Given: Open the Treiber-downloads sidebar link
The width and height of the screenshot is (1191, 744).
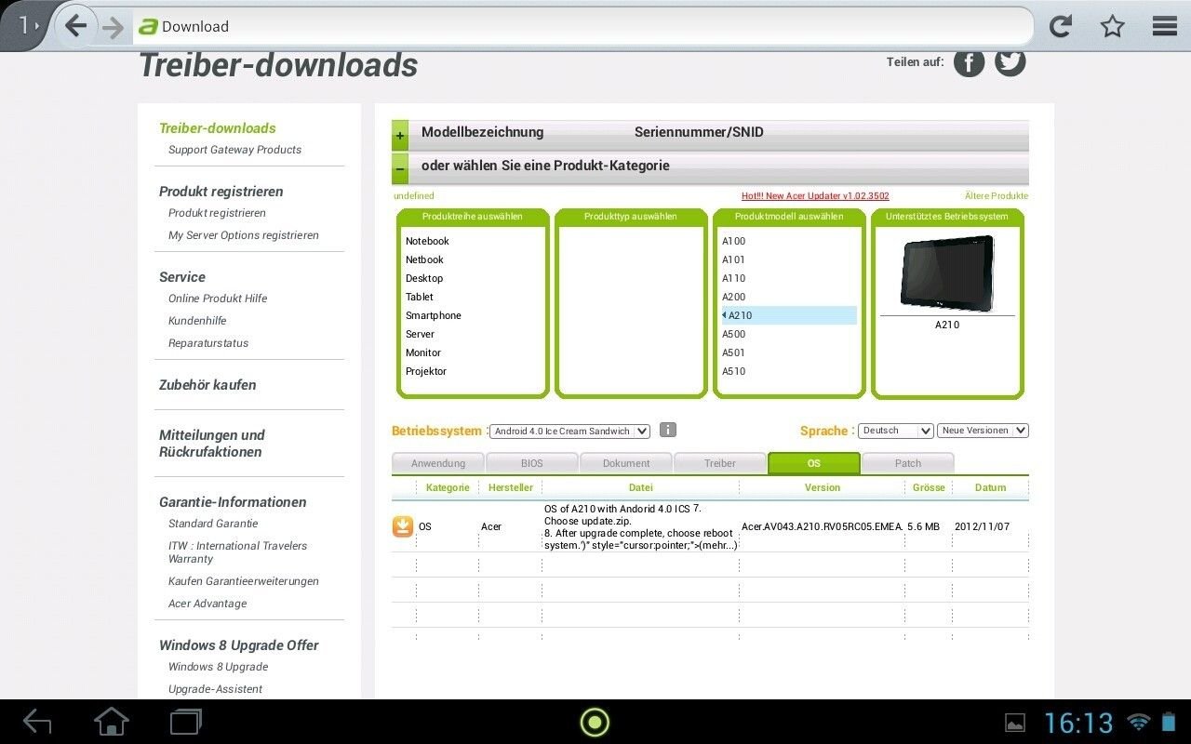Looking at the screenshot, I should point(218,128).
